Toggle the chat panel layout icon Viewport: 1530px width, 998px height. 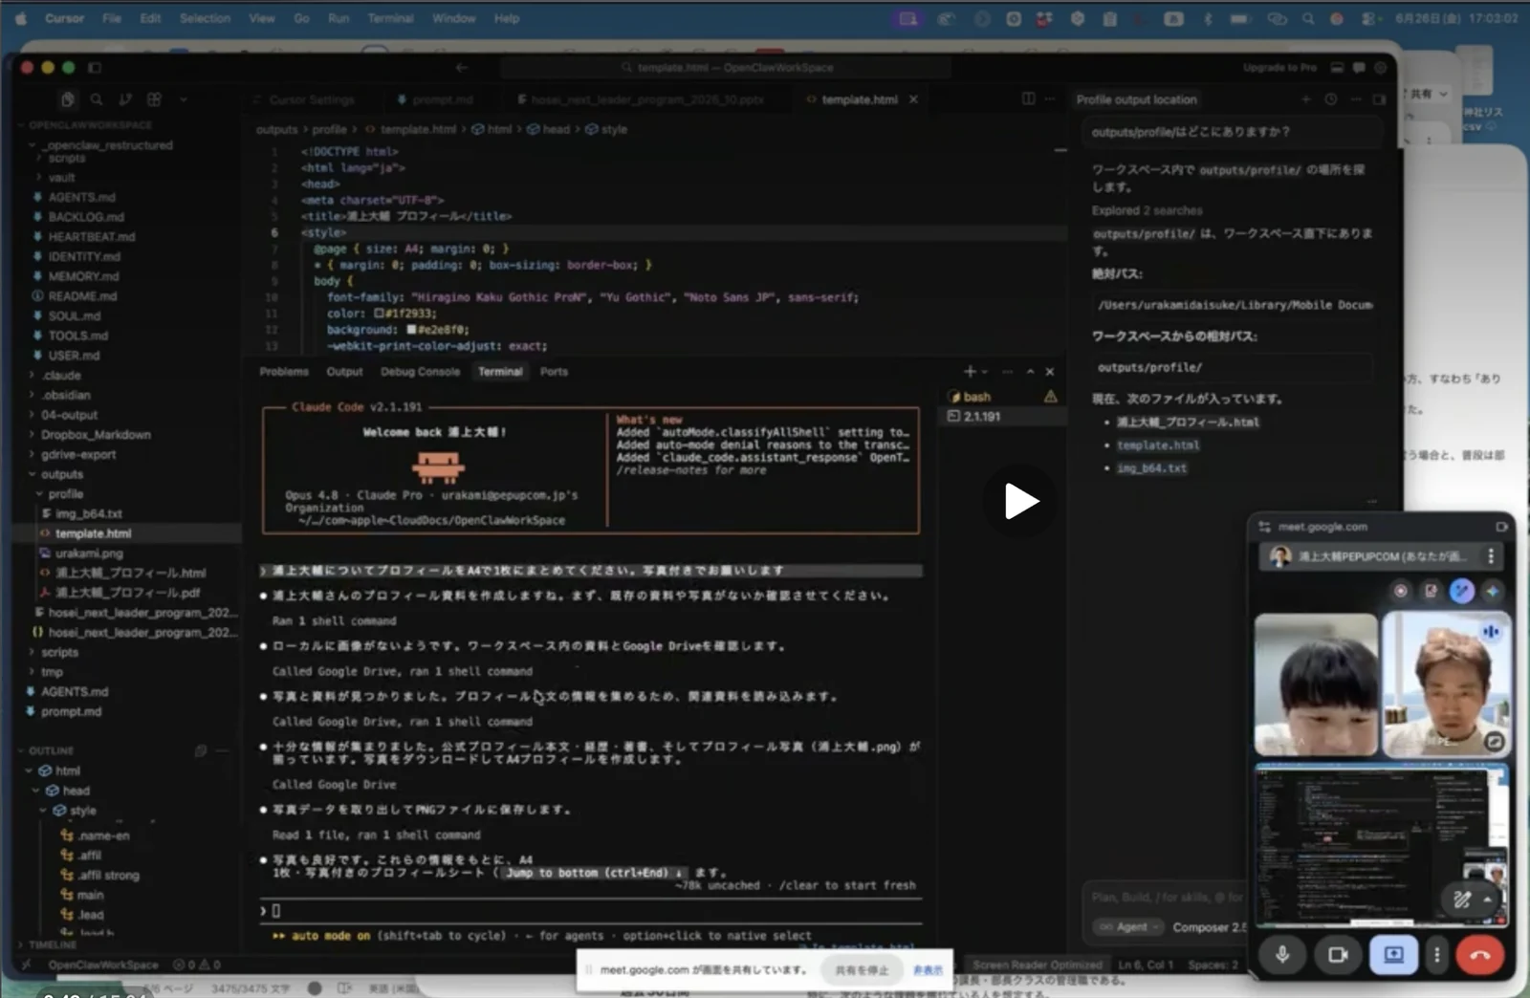coord(1379,99)
